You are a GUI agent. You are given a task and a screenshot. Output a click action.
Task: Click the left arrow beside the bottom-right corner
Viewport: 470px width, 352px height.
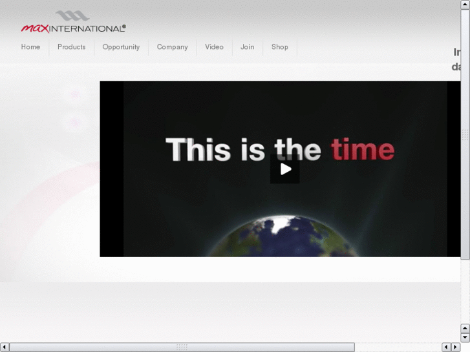tap(446, 347)
